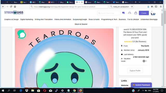The width and height of the screenshot is (166, 93).
Task: Open Settings gear on taskbar
Action: pyautogui.click(x=63, y=91)
